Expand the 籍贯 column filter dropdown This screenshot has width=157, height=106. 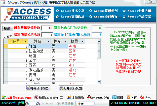[x=83, y=41]
